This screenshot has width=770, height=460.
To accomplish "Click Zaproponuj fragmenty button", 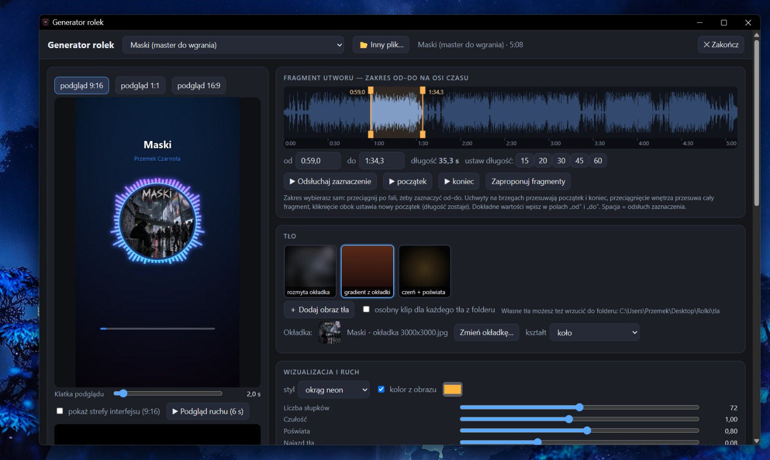I will (x=528, y=181).
